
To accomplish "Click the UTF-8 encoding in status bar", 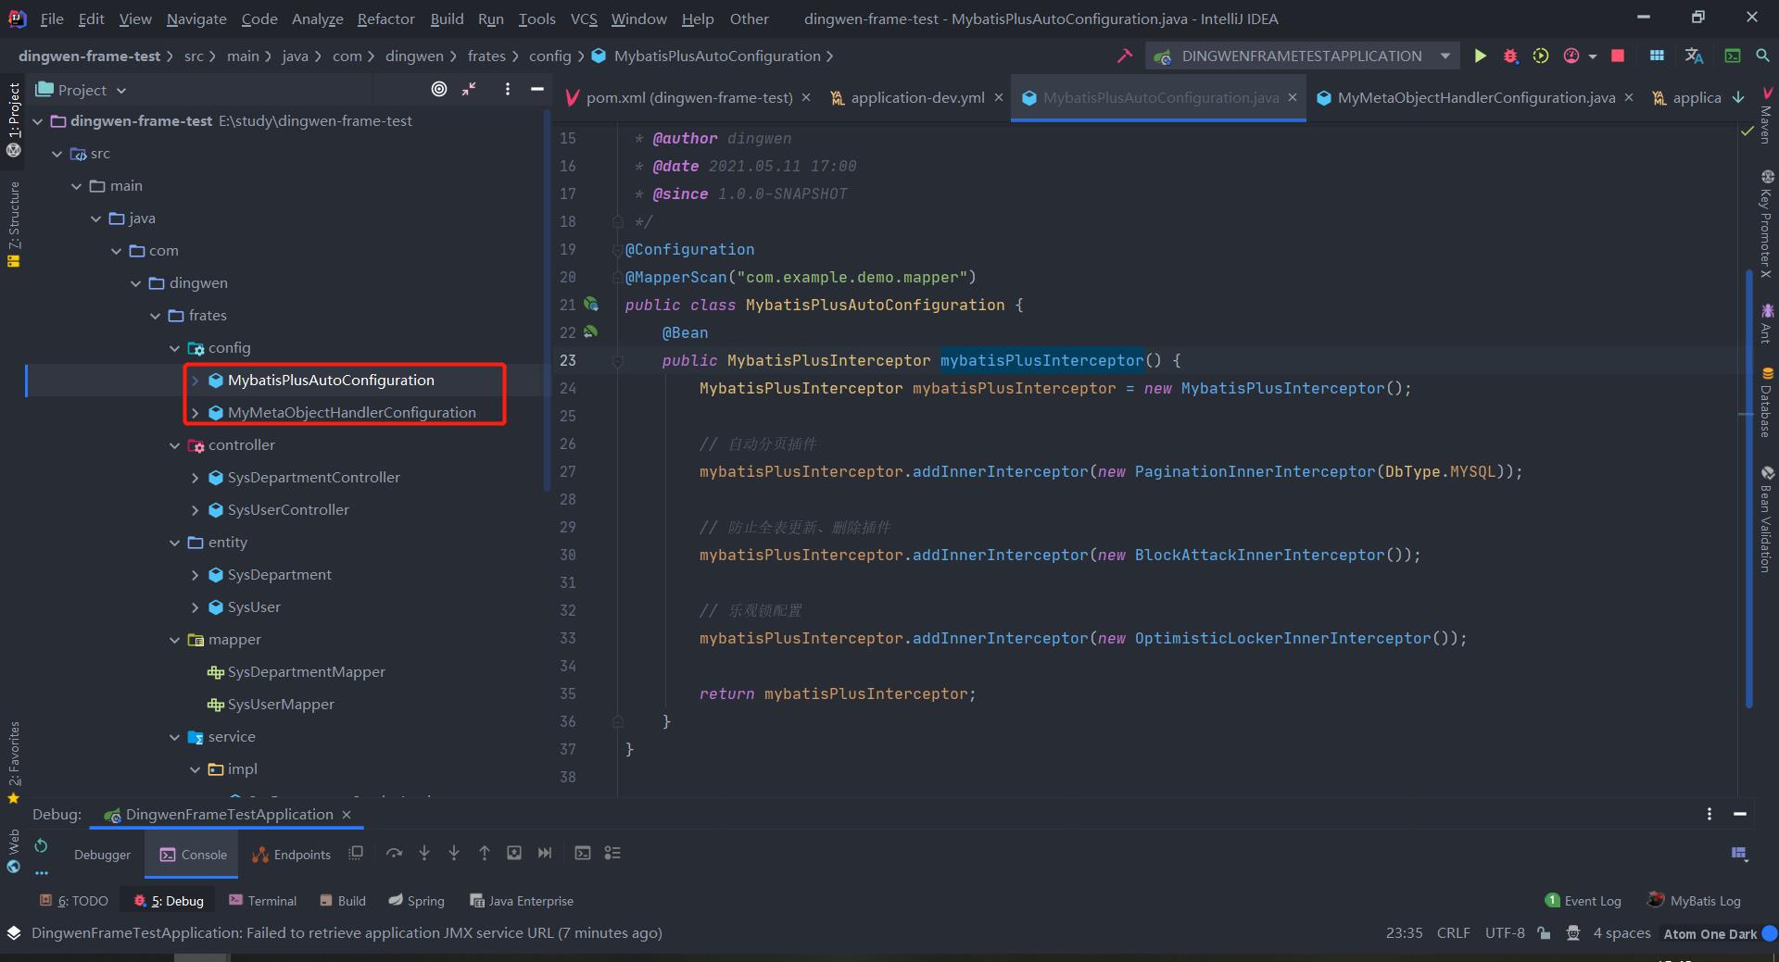I will (x=1505, y=933).
